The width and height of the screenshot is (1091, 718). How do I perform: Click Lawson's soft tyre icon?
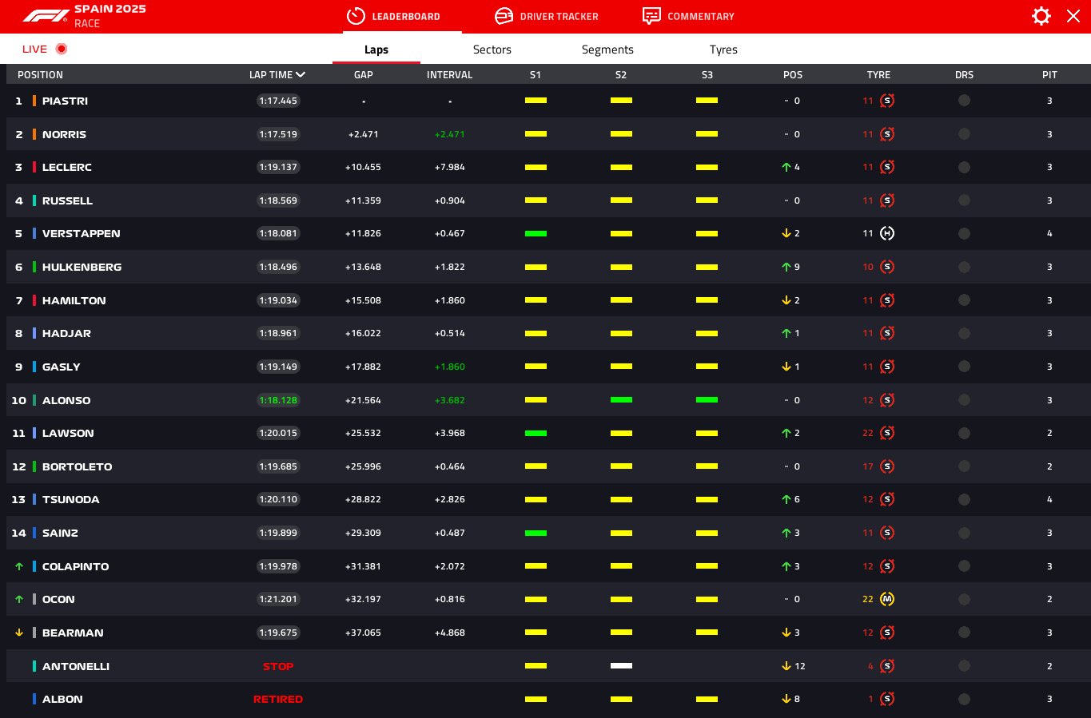[x=887, y=433]
